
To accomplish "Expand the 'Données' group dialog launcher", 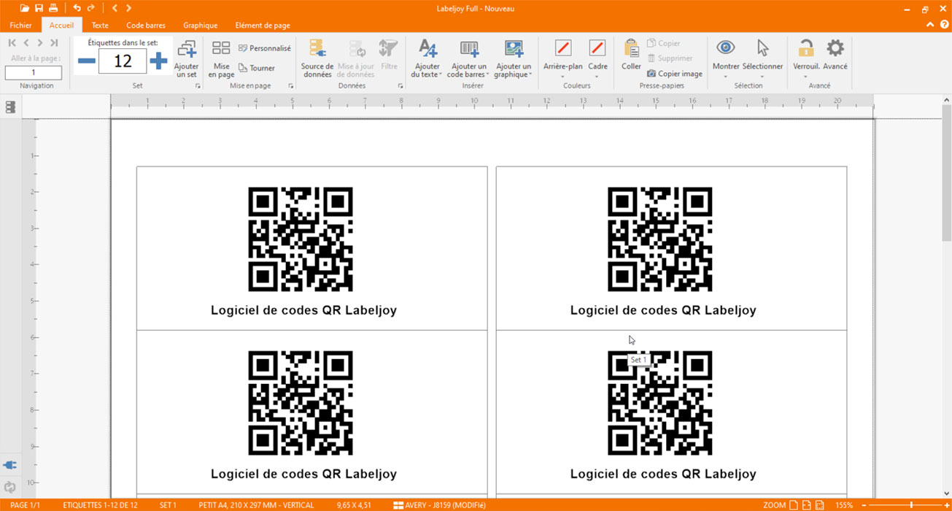I will click(x=400, y=86).
